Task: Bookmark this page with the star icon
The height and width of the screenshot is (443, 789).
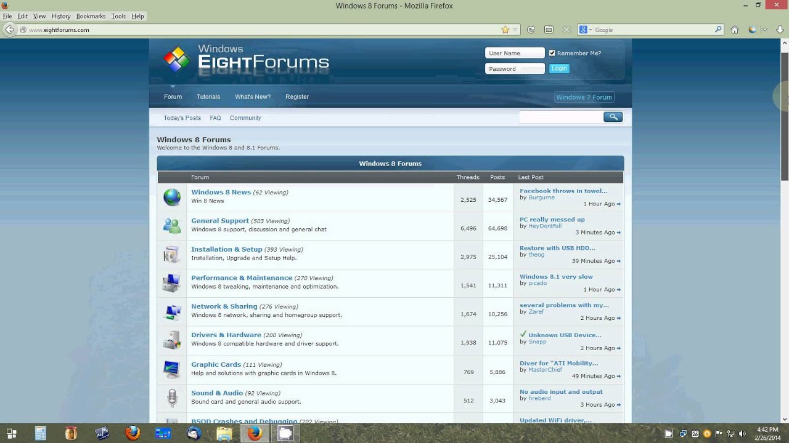Action: point(505,30)
